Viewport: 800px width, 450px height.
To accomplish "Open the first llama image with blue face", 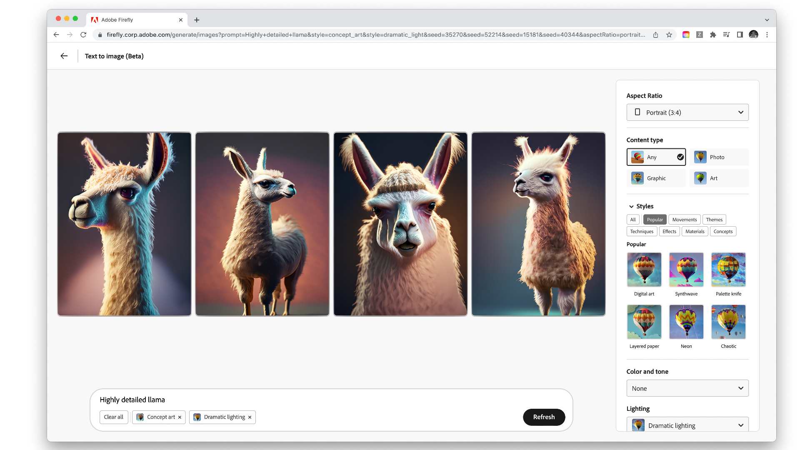I will pyautogui.click(x=124, y=224).
